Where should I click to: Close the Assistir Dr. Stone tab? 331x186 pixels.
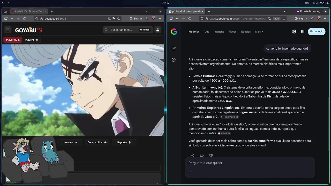[x=45, y=11]
